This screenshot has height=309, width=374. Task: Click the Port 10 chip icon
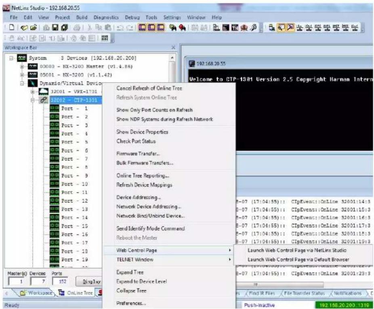55,184
